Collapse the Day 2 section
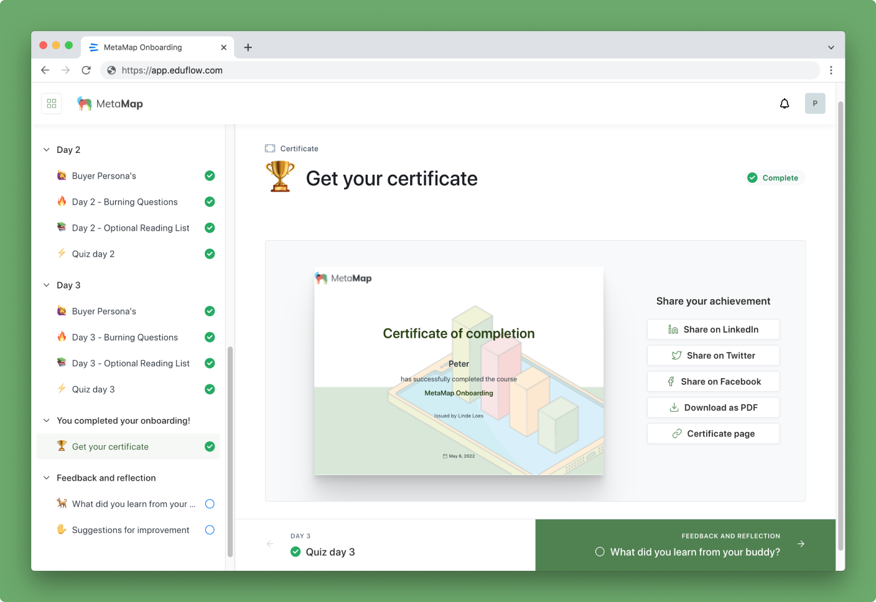 [46, 150]
